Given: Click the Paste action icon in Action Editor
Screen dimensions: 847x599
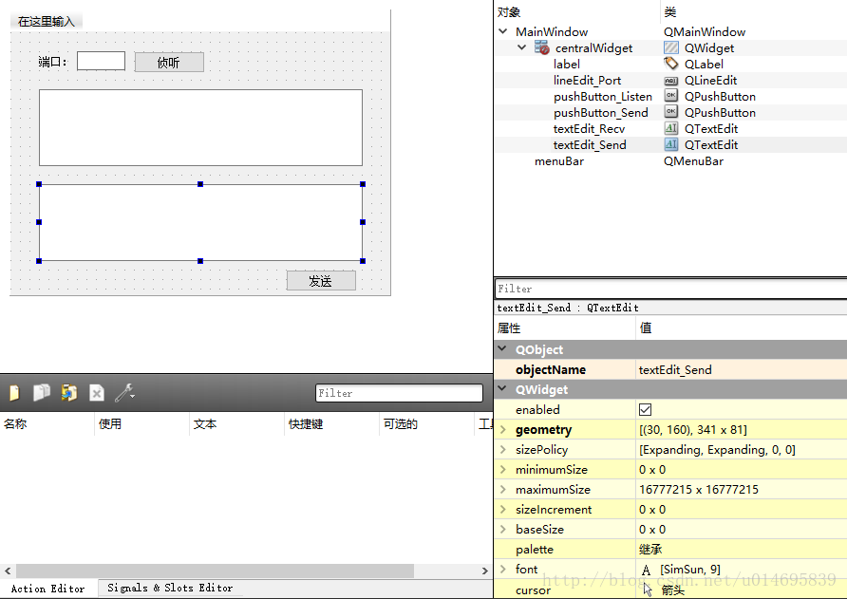Looking at the screenshot, I should [69, 393].
